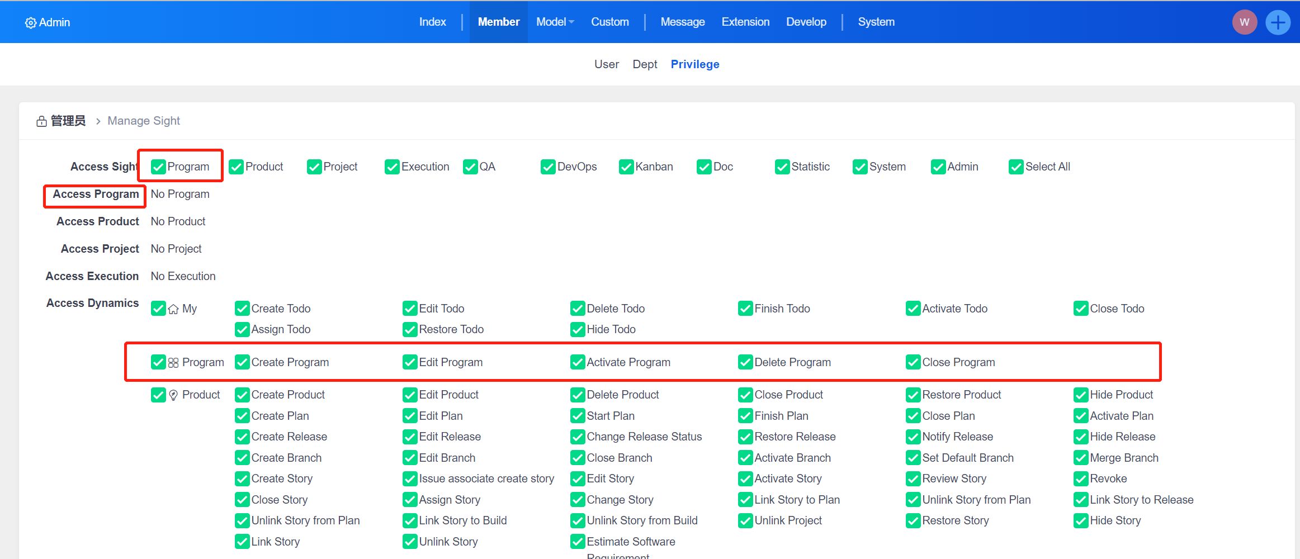Click the Manage Sight breadcrumb link
This screenshot has height=559, width=1300.
tap(144, 121)
